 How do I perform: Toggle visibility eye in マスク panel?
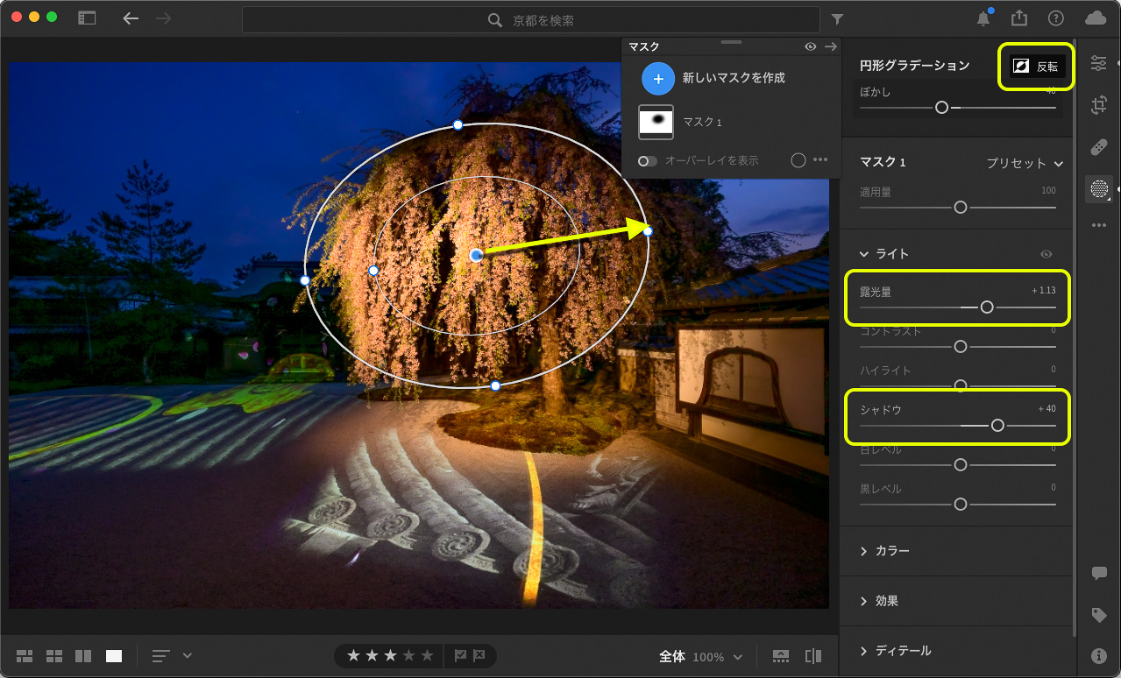(811, 46)
